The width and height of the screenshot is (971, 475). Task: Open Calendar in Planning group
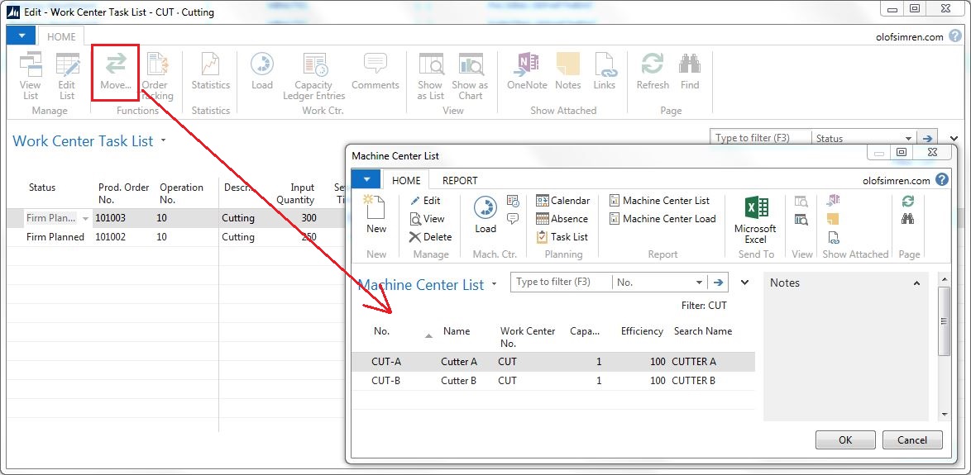click(x=562, y=201)
